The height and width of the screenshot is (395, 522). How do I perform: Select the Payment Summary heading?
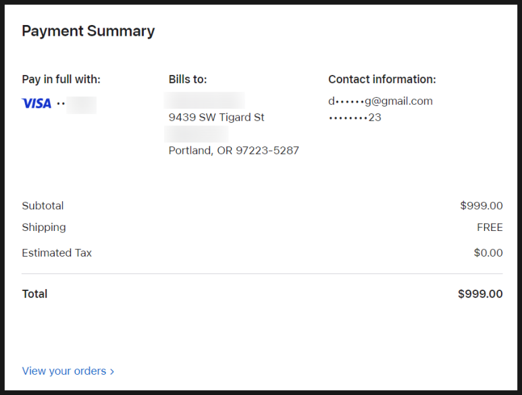[88, 31]
